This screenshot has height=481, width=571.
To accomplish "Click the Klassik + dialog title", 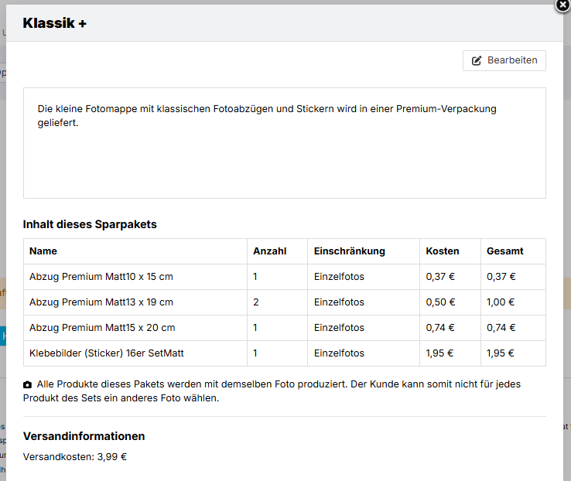I will coord(55,23).
